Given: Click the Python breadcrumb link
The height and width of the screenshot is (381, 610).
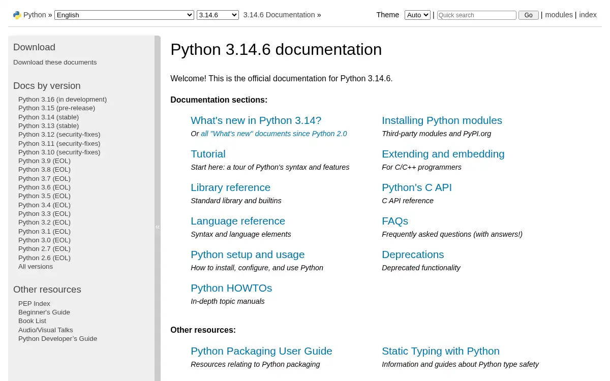Looking at the screenshot, I should click(35, 15).
